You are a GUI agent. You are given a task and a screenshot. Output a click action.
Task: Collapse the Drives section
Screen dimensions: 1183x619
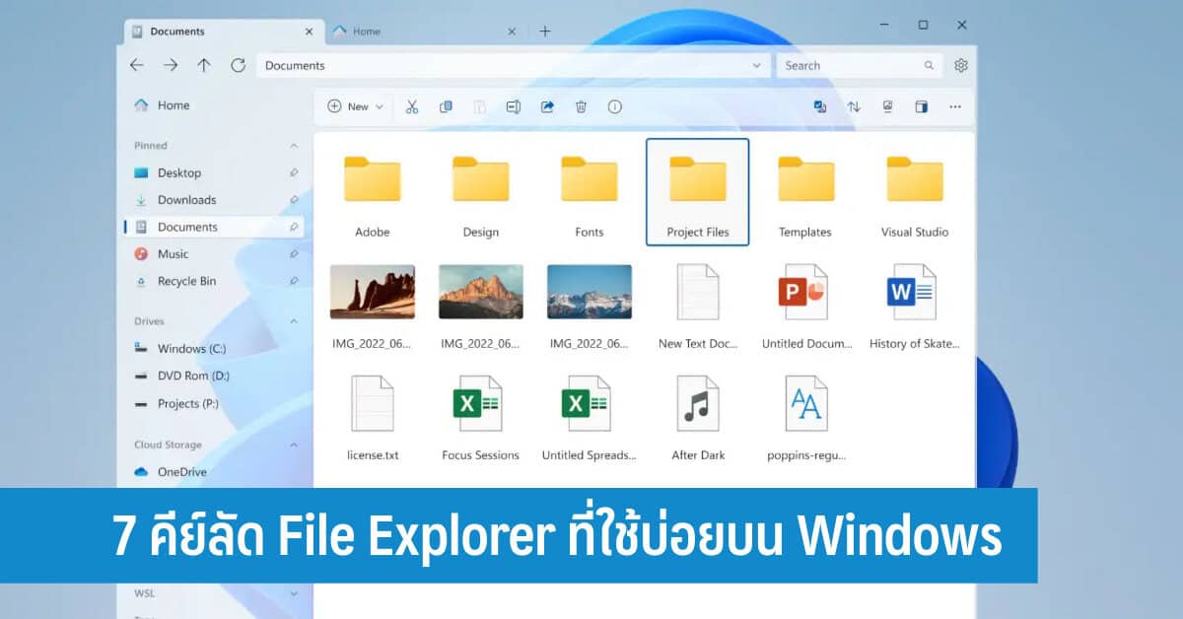294,320
